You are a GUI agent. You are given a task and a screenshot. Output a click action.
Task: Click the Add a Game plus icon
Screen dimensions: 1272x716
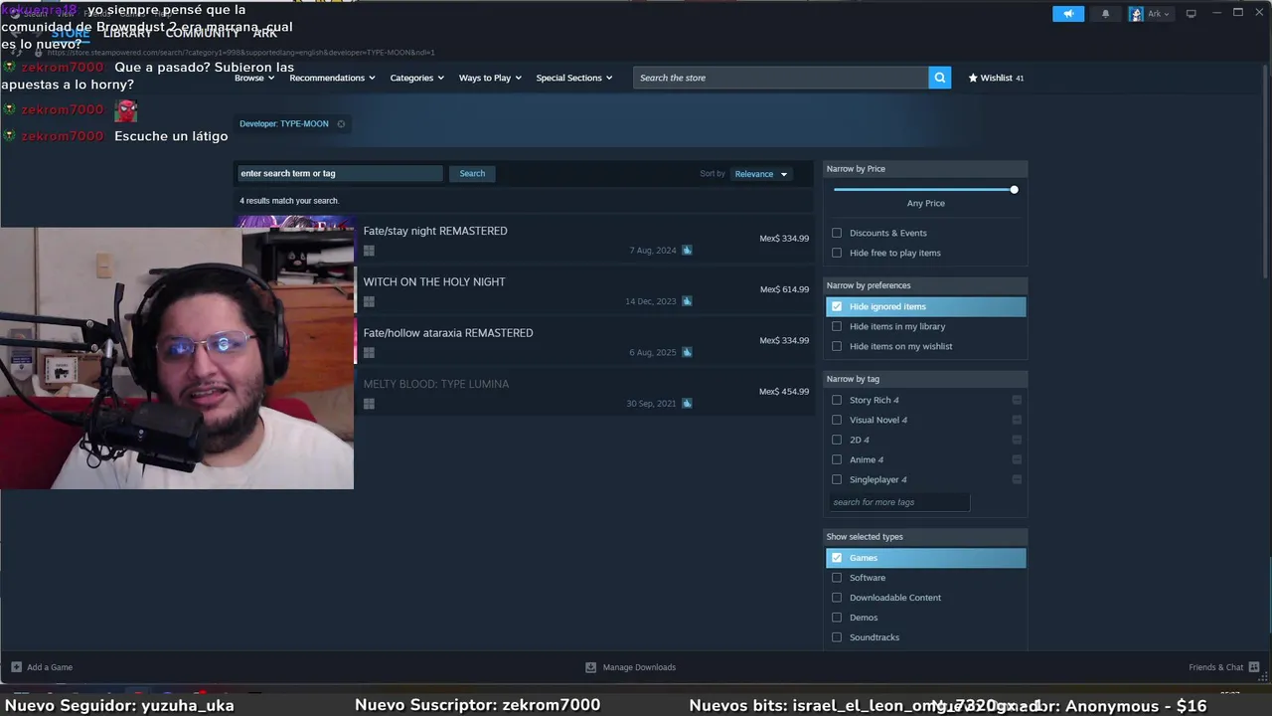(x=16, y=667)
